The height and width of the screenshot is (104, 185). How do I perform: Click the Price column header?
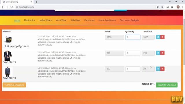(x=108, y=31)
